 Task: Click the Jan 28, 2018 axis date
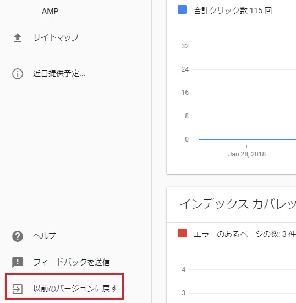coord(247,154)
